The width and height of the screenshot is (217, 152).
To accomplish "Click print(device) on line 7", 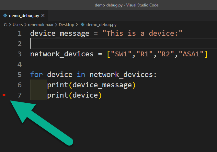I will 74,95.
